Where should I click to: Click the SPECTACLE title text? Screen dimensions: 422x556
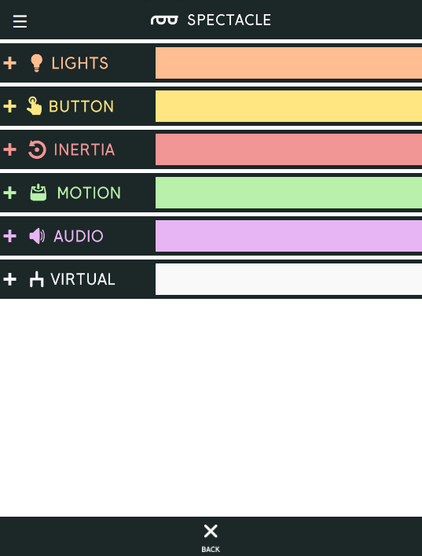(x=229, y=20)
